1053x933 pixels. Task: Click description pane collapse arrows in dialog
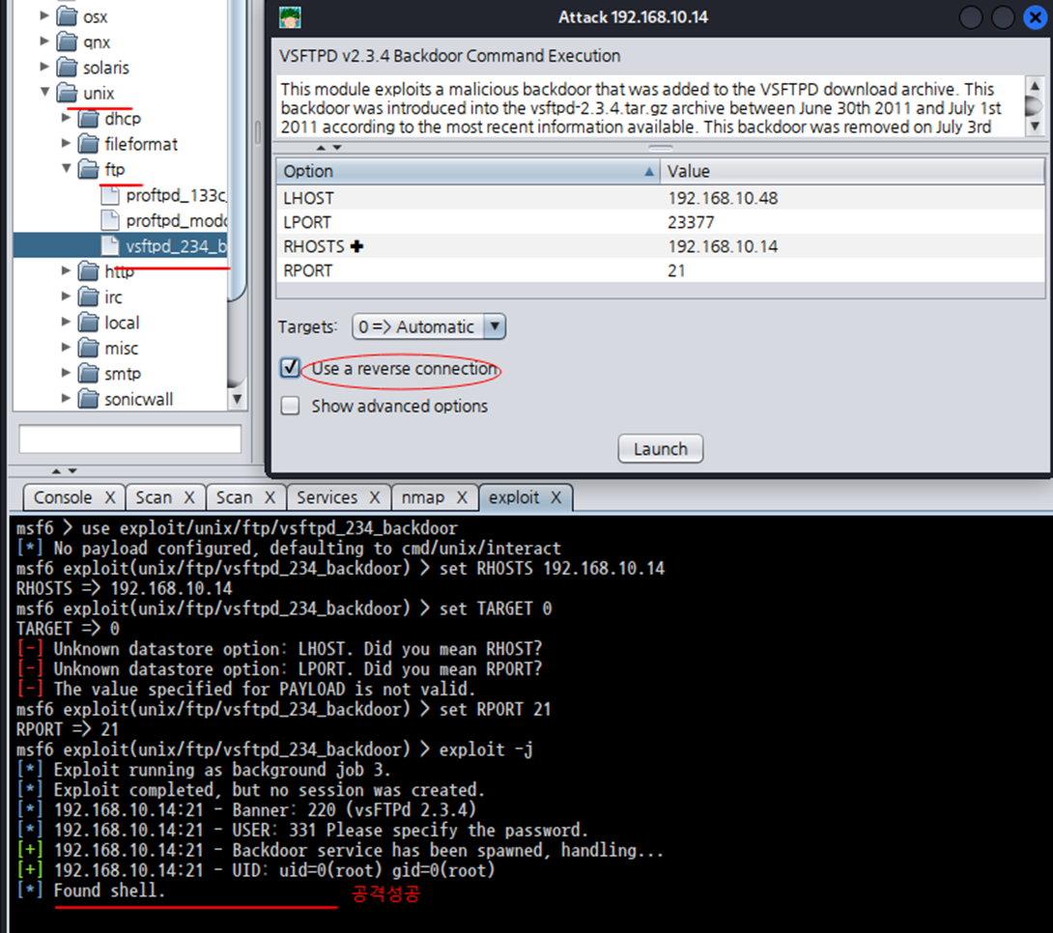tap(329, 148)
